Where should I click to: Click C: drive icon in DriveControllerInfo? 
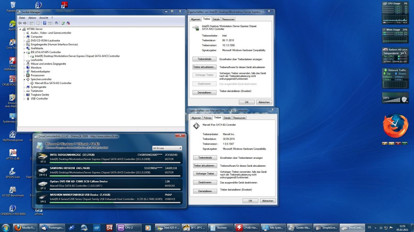43,156
